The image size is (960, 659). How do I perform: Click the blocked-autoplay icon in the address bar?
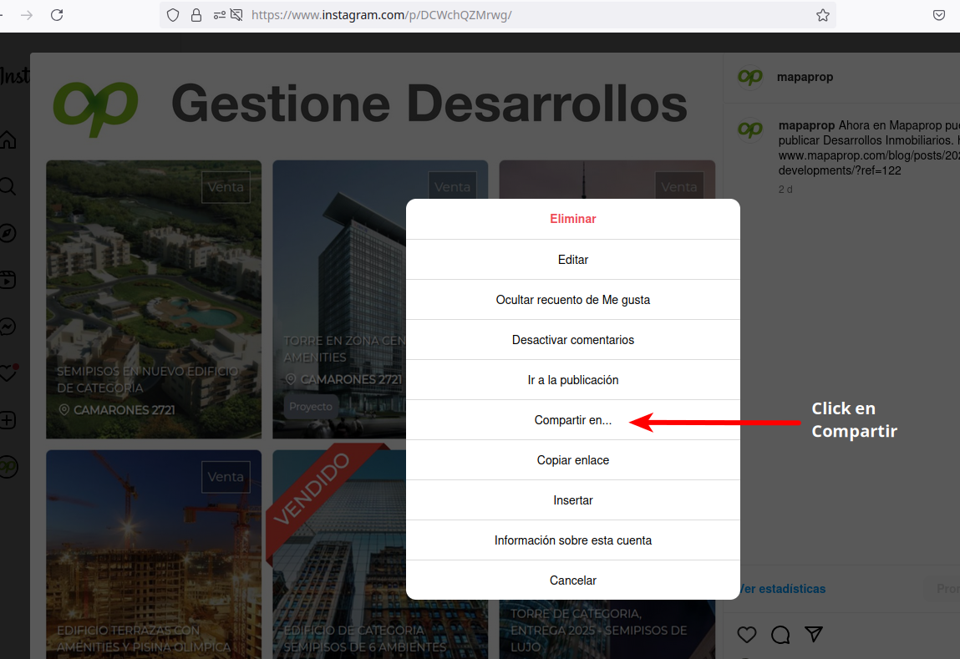(x=236, y=15)
